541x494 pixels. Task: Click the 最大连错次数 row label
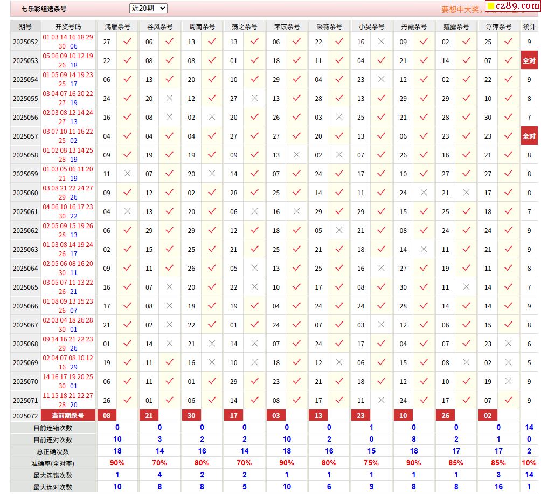(53, 475)
